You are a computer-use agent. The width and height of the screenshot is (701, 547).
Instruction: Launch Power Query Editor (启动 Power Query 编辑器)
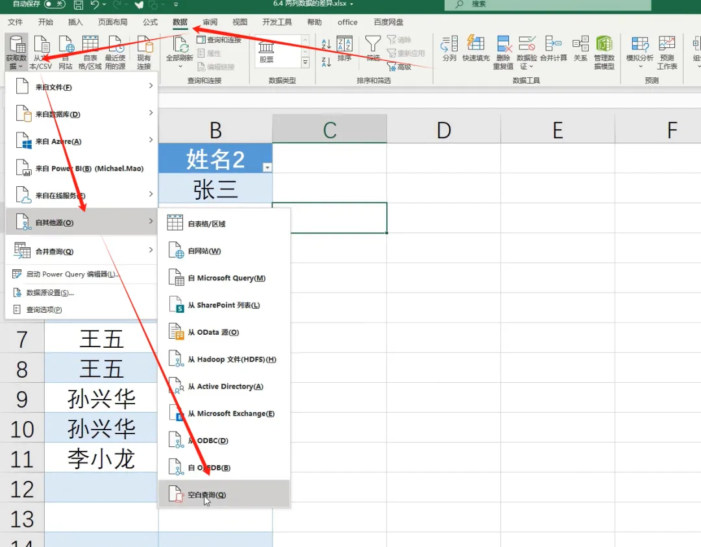pyautogui.click(x=81, y=274)
